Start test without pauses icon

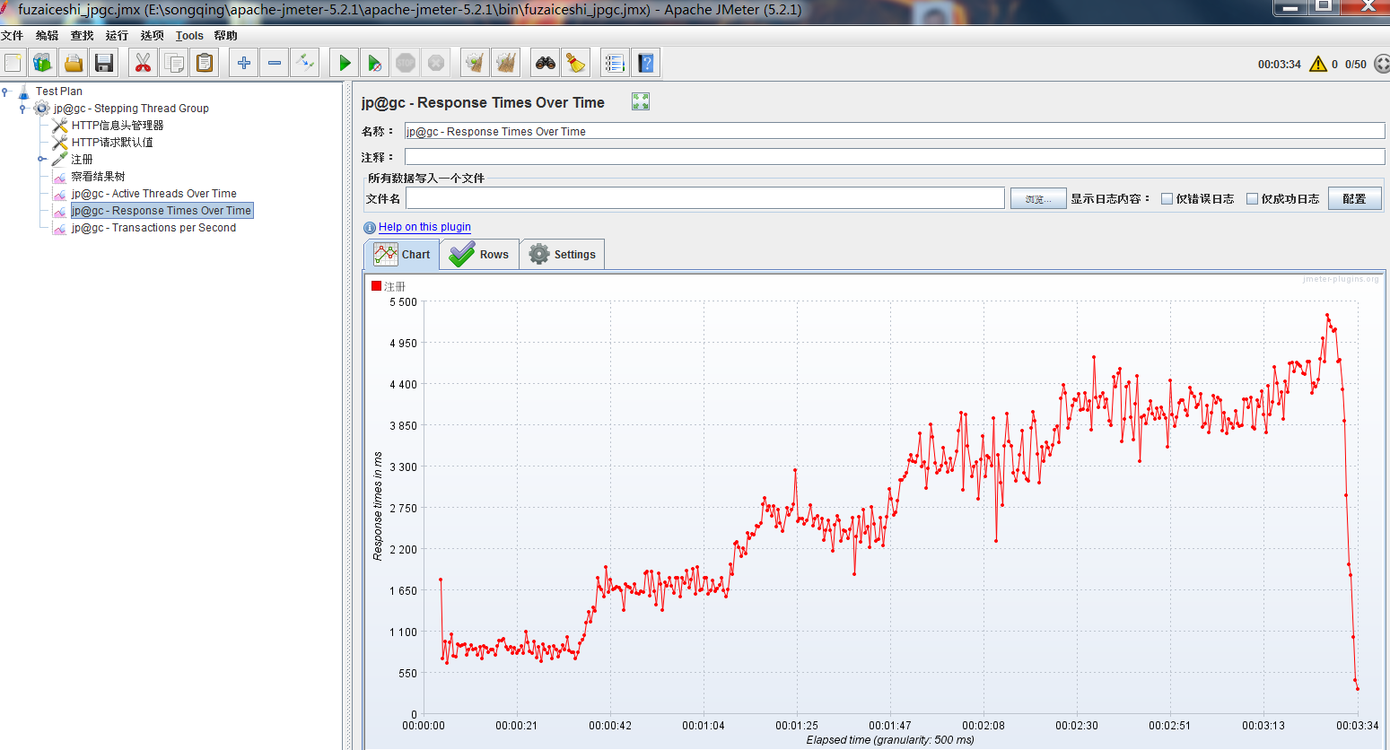pos(374,63)
